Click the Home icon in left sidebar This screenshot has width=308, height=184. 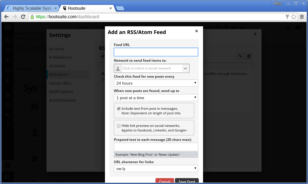click(7, 40)
